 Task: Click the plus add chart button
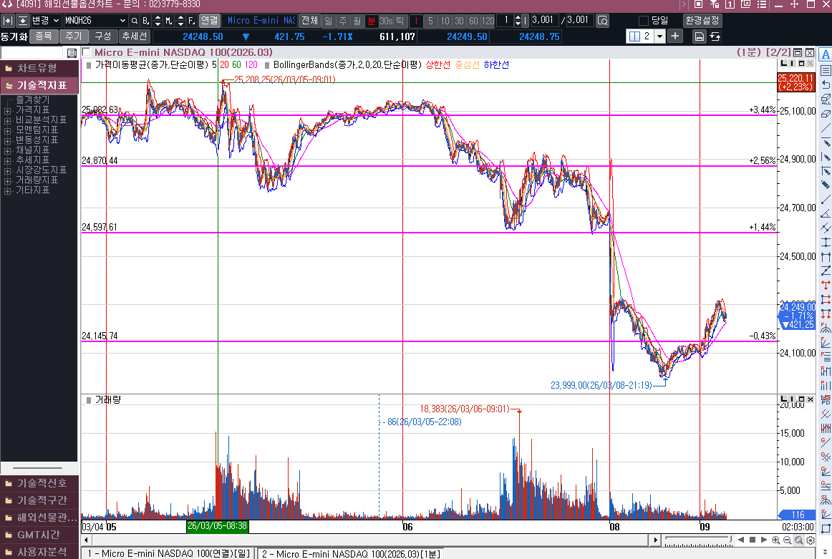pyautogui.click(x=674, y=36)
